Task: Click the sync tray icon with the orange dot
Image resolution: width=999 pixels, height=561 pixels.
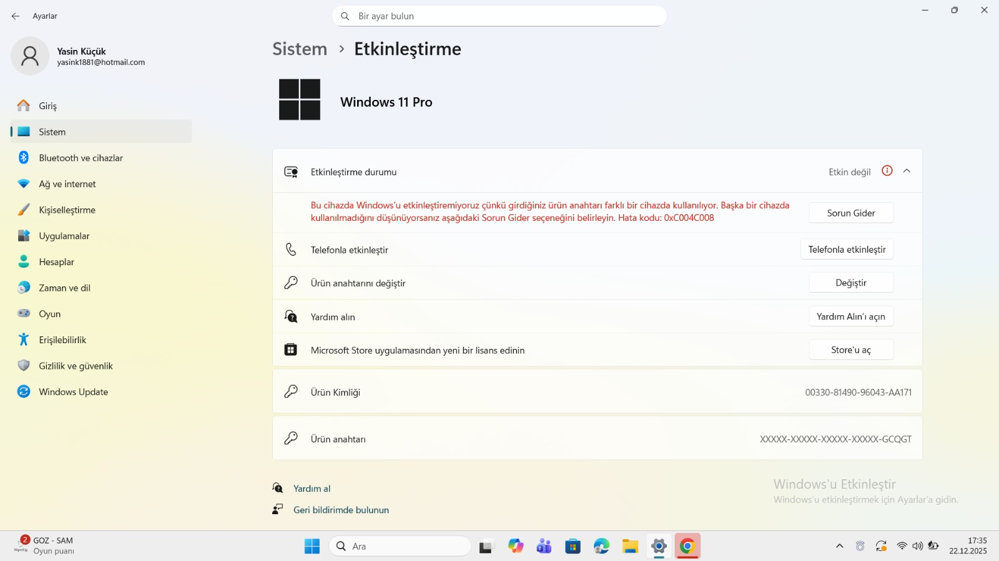Action: (881, 546)
